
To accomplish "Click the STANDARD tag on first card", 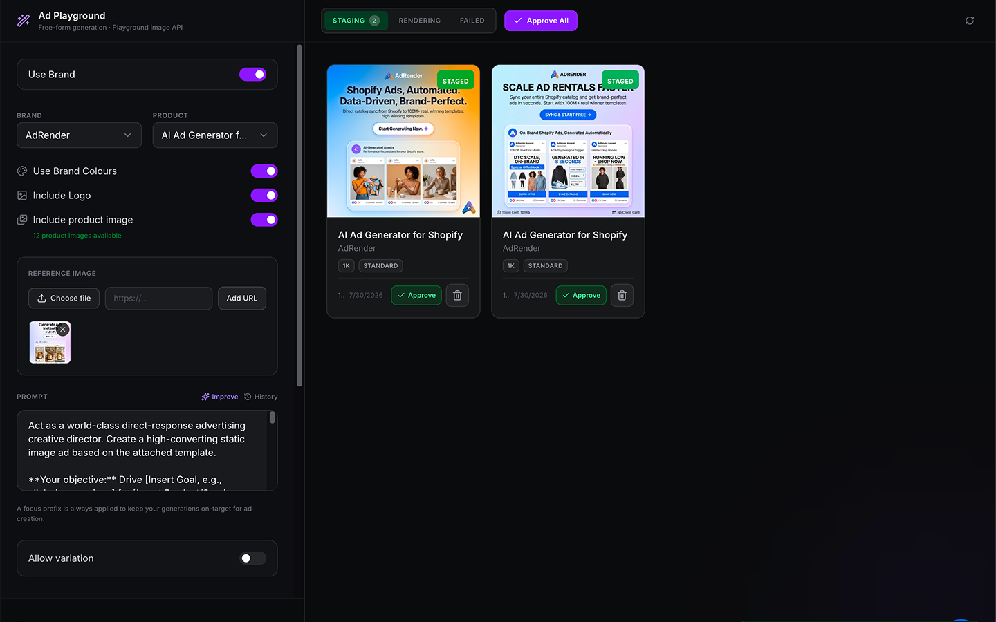I will click(x=380, y=266).
